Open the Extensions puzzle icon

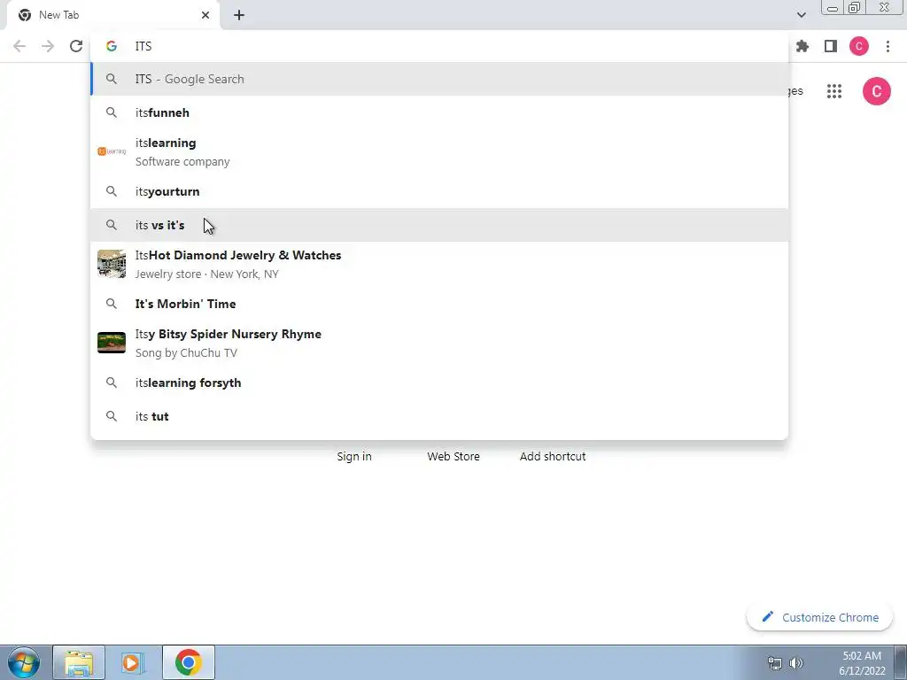pyautogui.click(x=802, y=46)
